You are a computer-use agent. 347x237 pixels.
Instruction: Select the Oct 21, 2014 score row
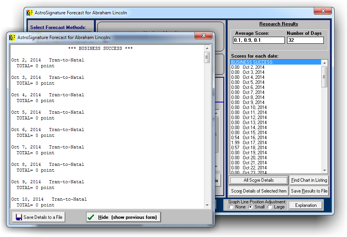coord(276,163)
